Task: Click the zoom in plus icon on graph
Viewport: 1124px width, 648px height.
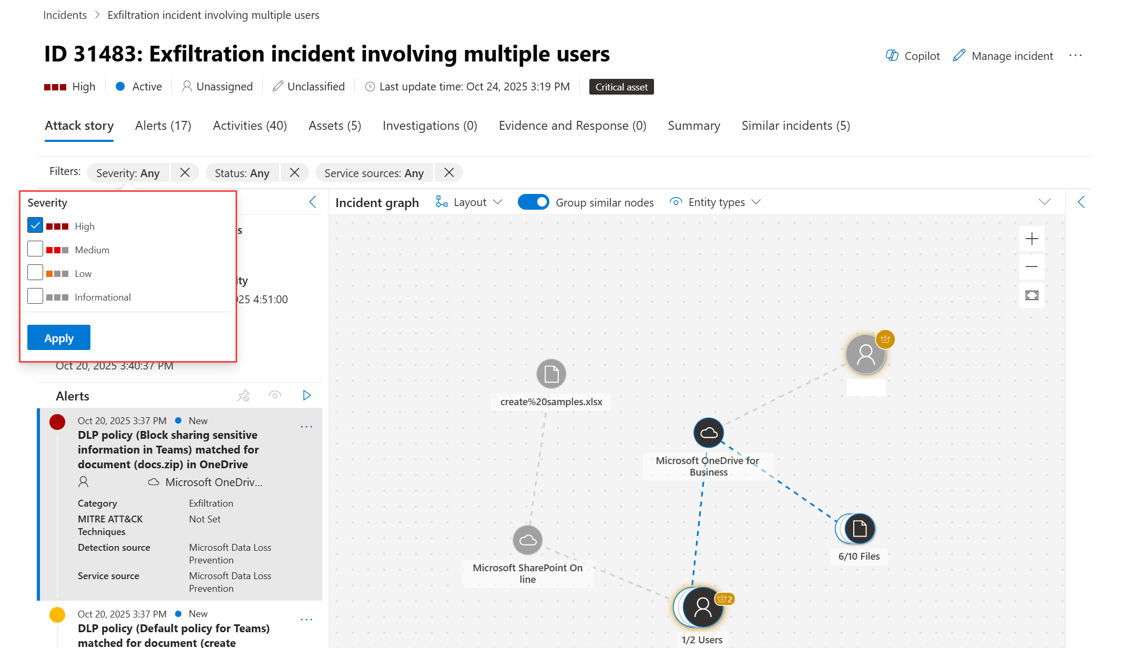Action: tap(1031, 239)
